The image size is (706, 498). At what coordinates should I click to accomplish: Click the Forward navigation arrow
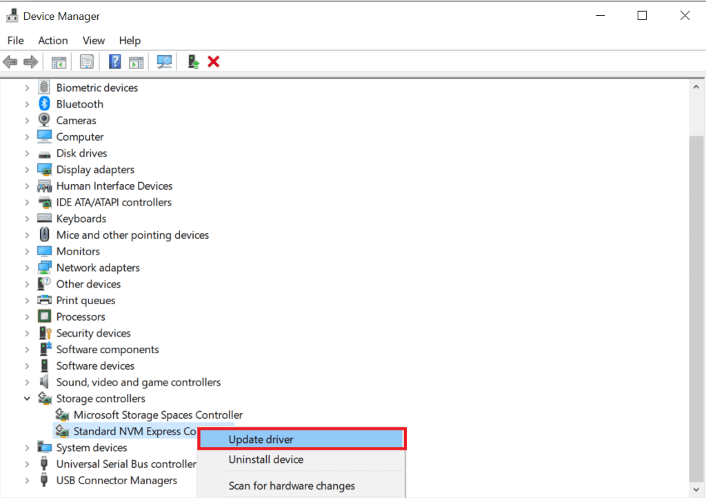point(31,61)
